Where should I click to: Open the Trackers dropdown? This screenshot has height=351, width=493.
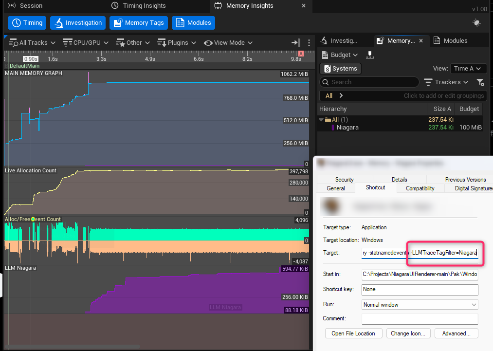pos(446,82)
